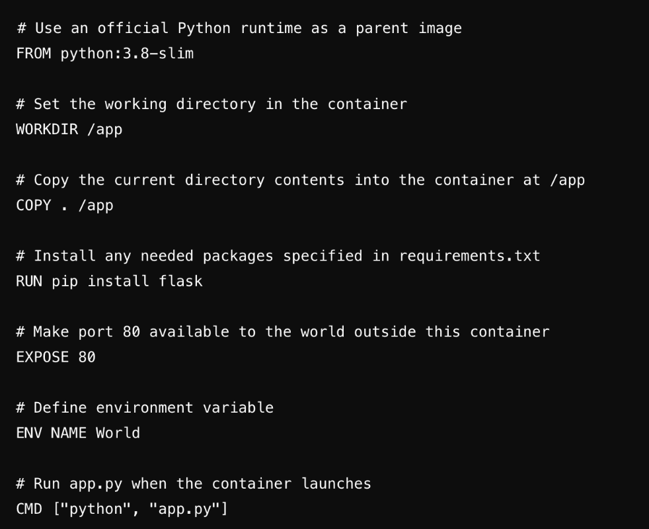Click the word NAME in the ENV line

pyautogui.click(x=69, y=433)
